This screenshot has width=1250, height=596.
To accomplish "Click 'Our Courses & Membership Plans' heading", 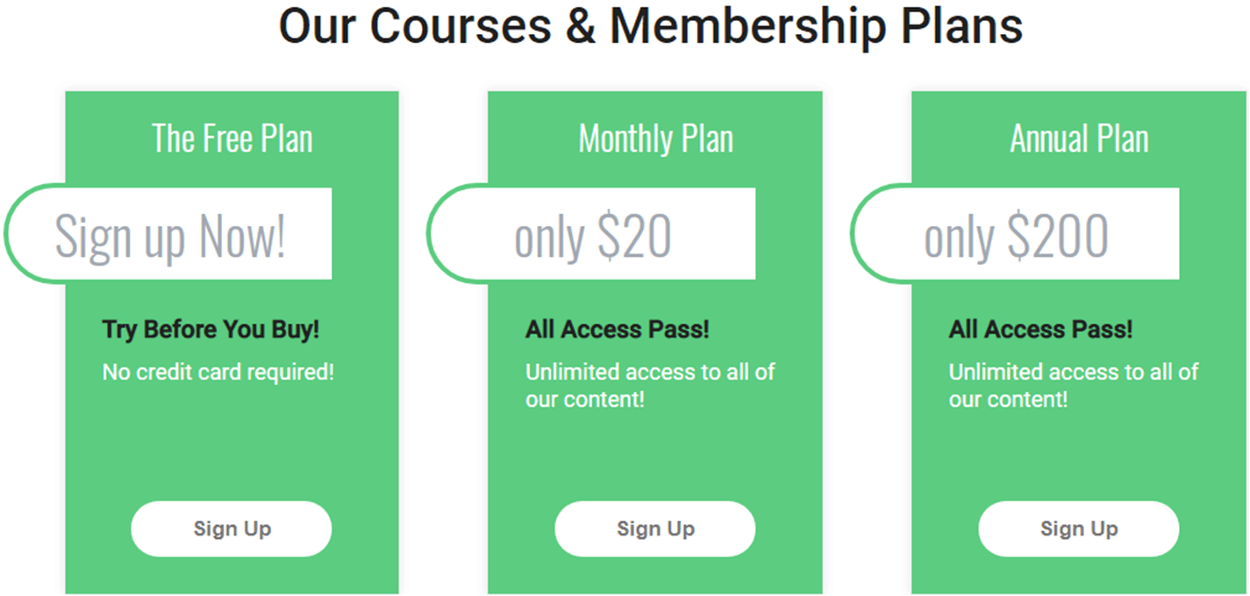I will click(x=651, y=26).
